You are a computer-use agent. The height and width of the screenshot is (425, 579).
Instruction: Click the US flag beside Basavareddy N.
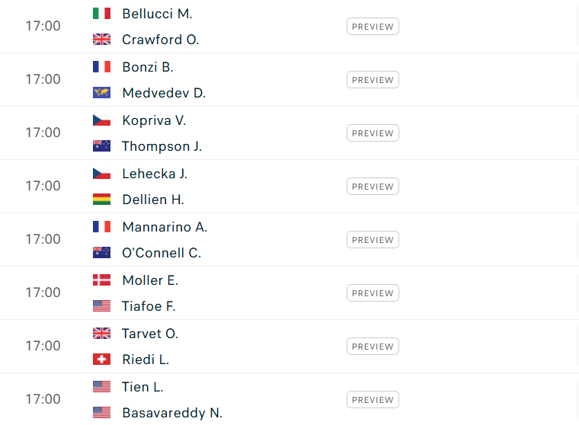[101, 413]
